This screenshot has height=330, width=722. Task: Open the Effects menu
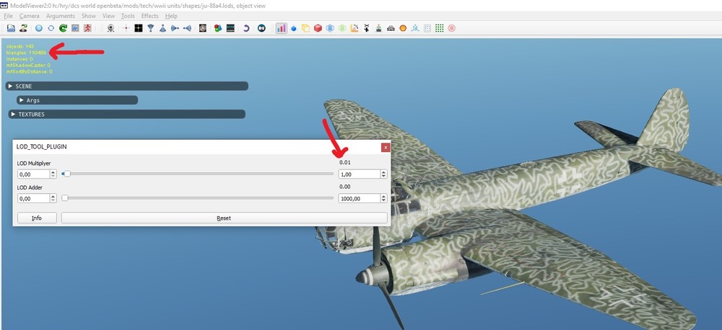click(x=149, y=16)
